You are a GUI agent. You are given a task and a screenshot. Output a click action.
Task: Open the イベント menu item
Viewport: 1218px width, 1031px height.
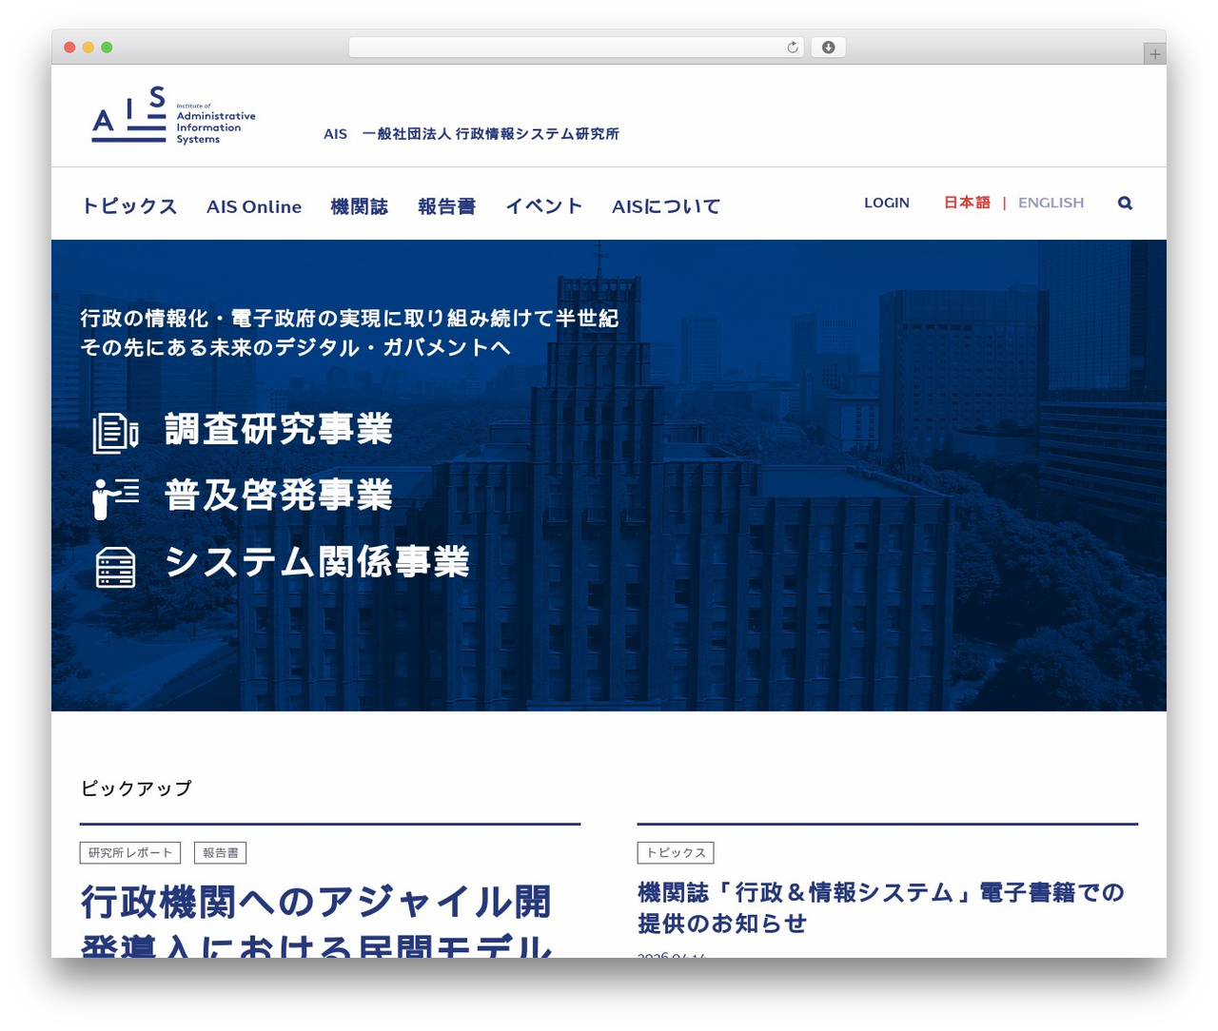pos(544,206)
